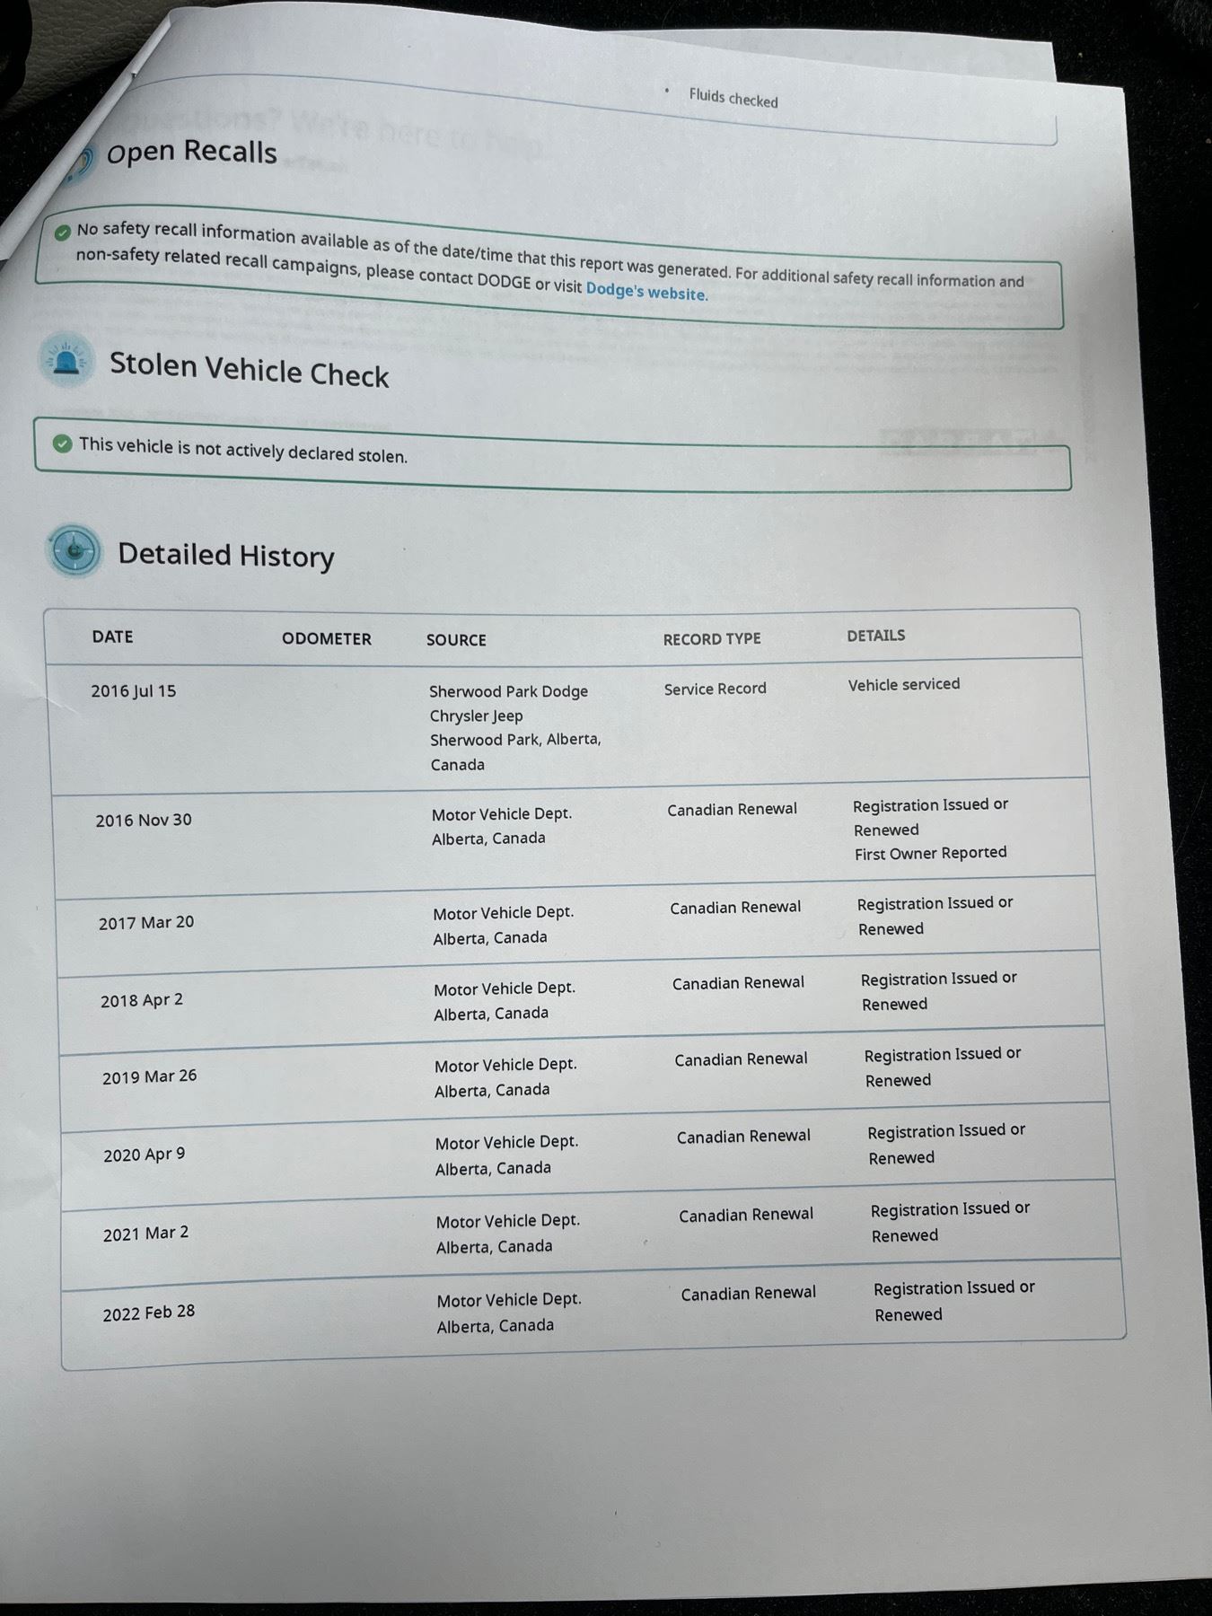
Task: Click the RECORD TYPE column header
Action: point(711,639)
